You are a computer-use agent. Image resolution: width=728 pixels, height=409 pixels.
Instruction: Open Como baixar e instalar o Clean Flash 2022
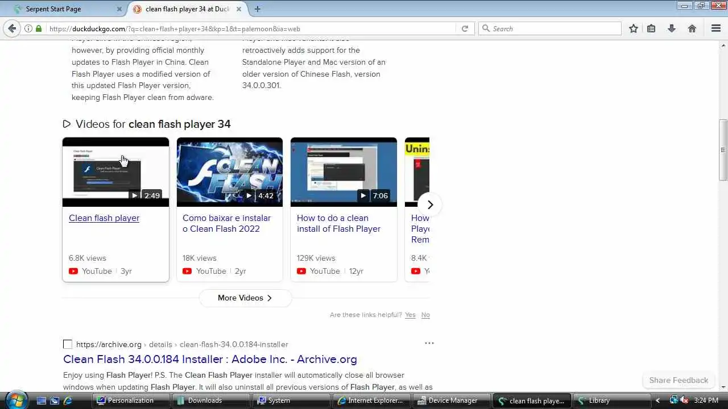point(226,223)
